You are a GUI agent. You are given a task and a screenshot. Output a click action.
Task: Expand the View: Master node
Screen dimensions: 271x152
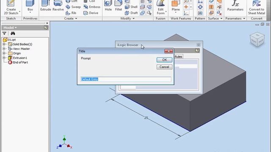coord(4,49)
